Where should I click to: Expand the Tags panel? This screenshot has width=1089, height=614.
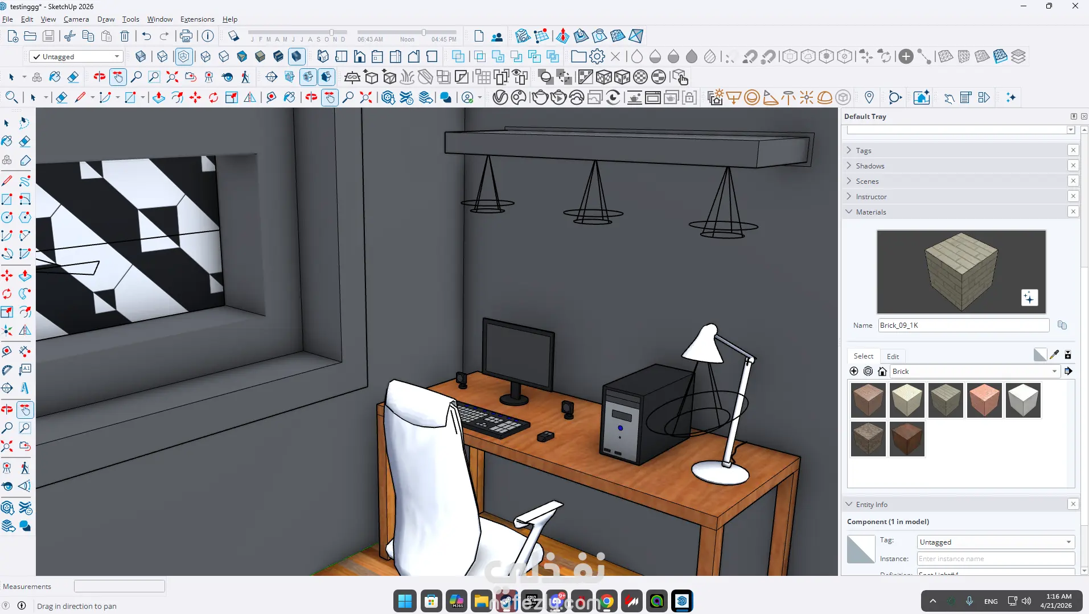tap(849, 150)
